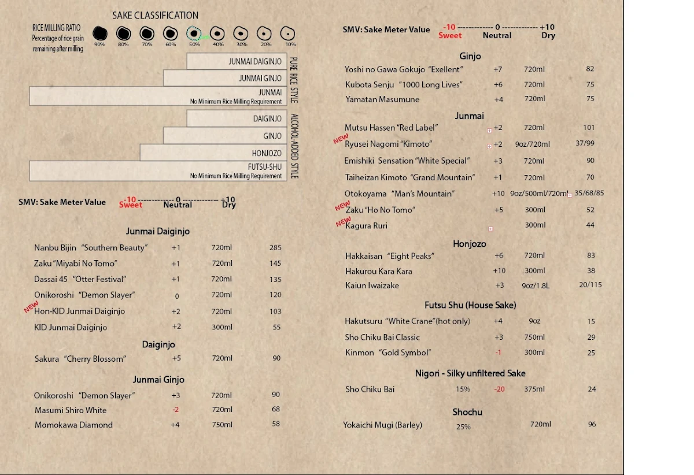Click the 50% rice milling grain icon

tap(194, 34)
